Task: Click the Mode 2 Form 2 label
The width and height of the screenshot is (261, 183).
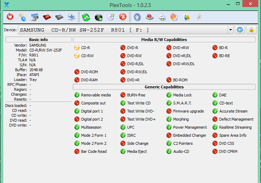Action: click(x=94, y=143)
